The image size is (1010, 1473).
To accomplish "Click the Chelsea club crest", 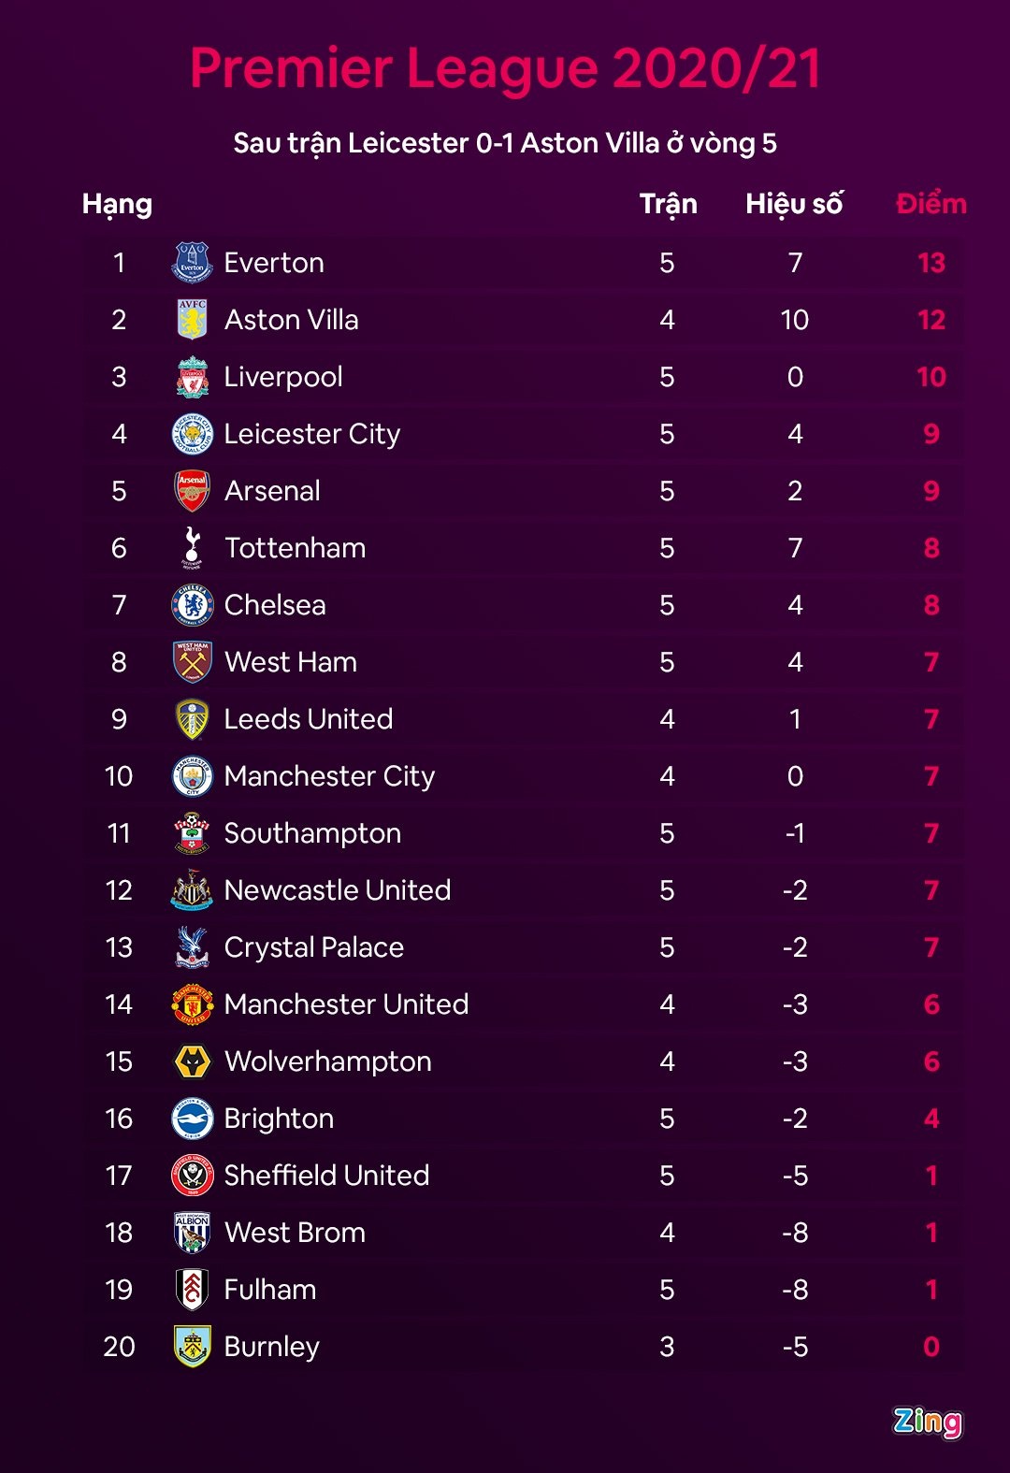I will [x=192, y=605].
